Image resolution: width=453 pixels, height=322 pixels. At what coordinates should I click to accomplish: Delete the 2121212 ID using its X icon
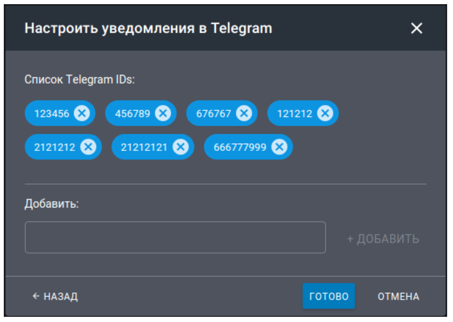(88, 147)
